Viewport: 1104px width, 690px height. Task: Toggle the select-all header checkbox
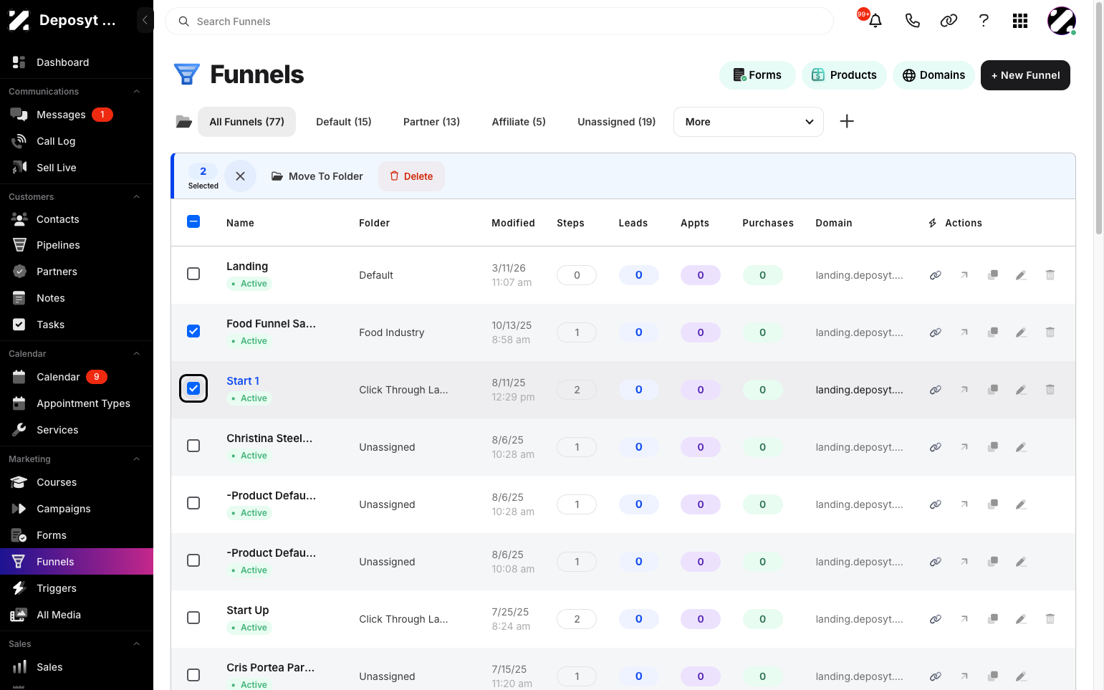pyautogui.click(x=193, y=221)
